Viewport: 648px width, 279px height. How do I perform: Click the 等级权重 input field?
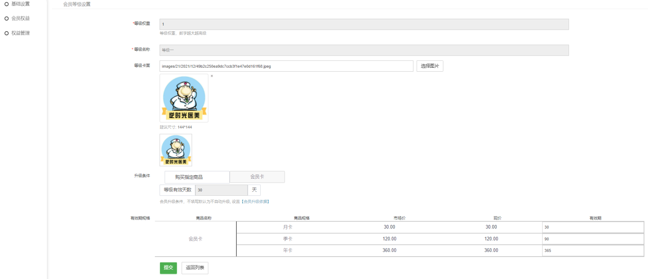[x=364, y=24]
